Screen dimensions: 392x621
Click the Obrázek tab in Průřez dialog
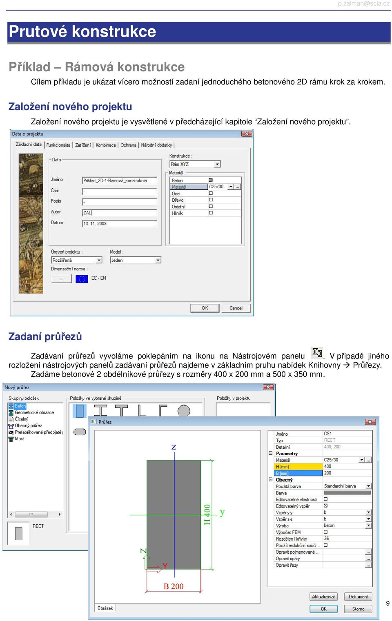(105, 608)
